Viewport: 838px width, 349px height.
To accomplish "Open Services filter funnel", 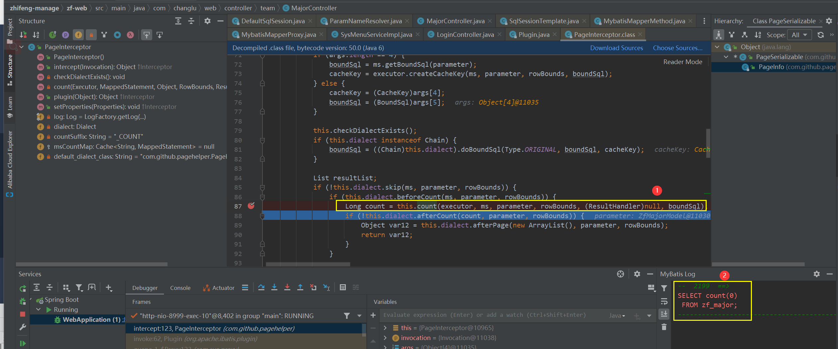I will [x=79, y=287].
